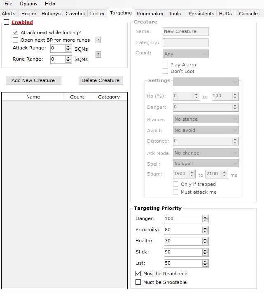
Task: Increase Danger priority value up arrow
Action: (x=205, y=217)
